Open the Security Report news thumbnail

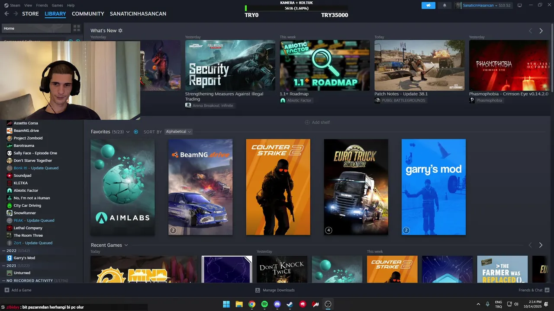coord(230,65)
